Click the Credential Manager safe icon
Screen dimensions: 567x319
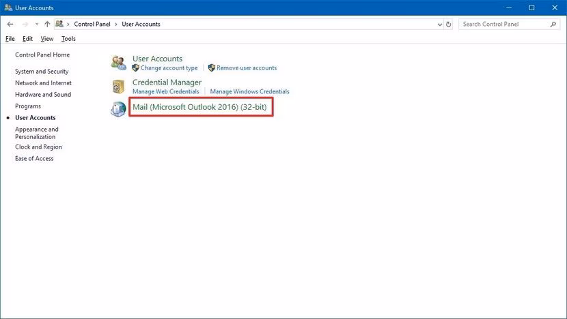[118, 87]
